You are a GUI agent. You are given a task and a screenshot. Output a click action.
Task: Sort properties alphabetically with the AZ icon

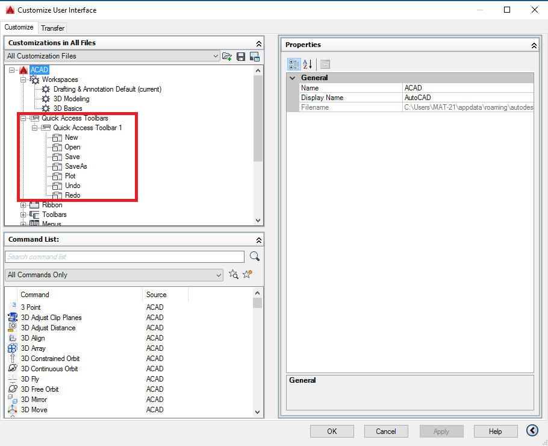click(307, 64)
